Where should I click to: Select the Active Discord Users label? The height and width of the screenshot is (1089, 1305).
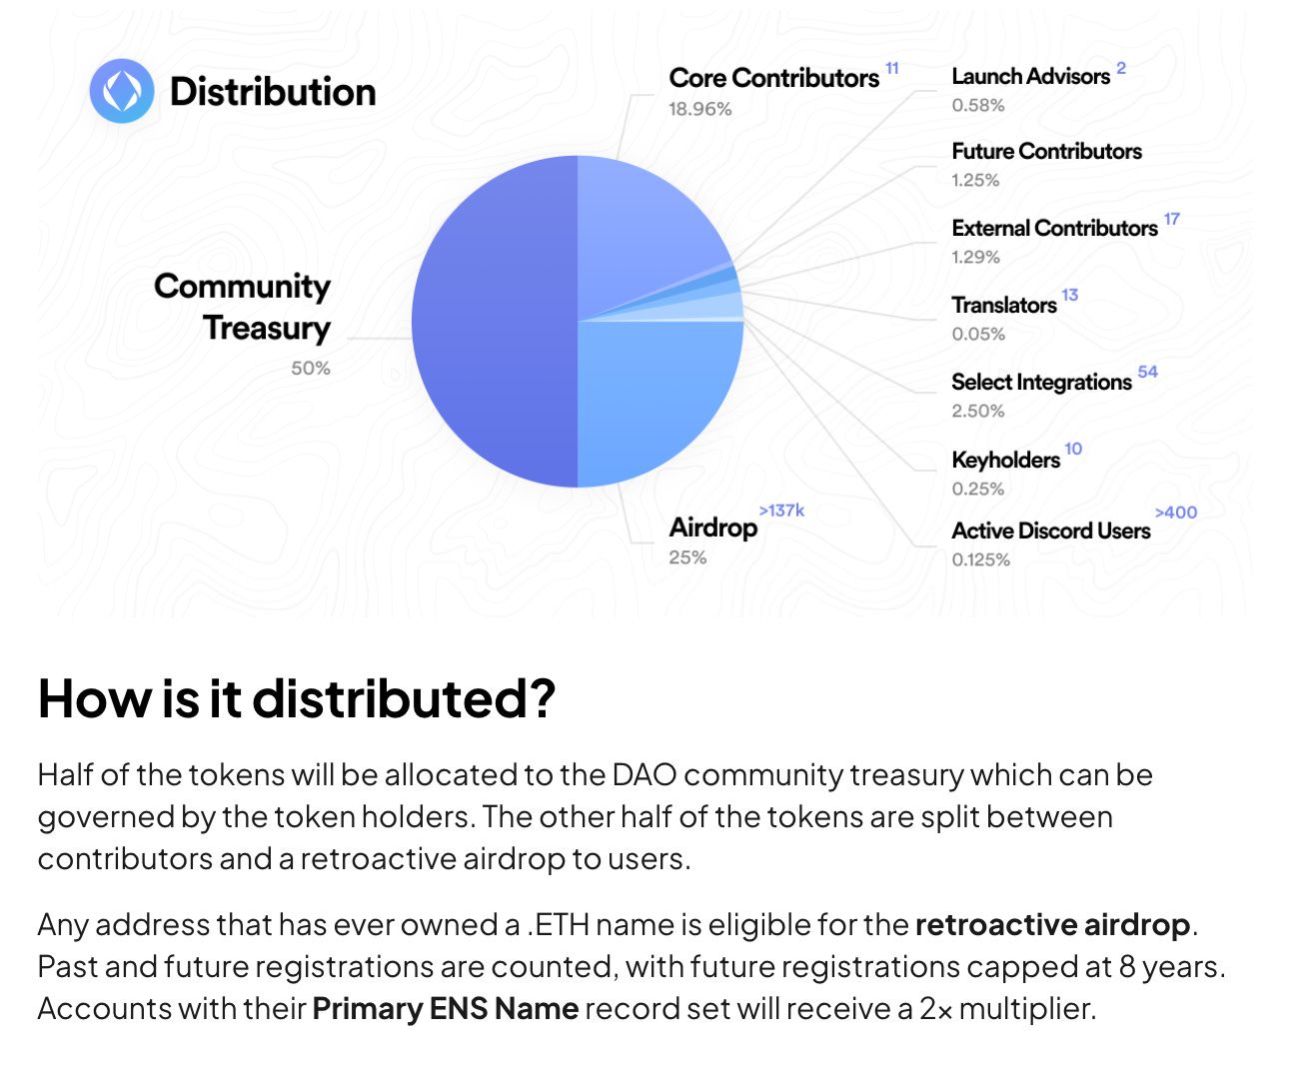pos(1050,532)
